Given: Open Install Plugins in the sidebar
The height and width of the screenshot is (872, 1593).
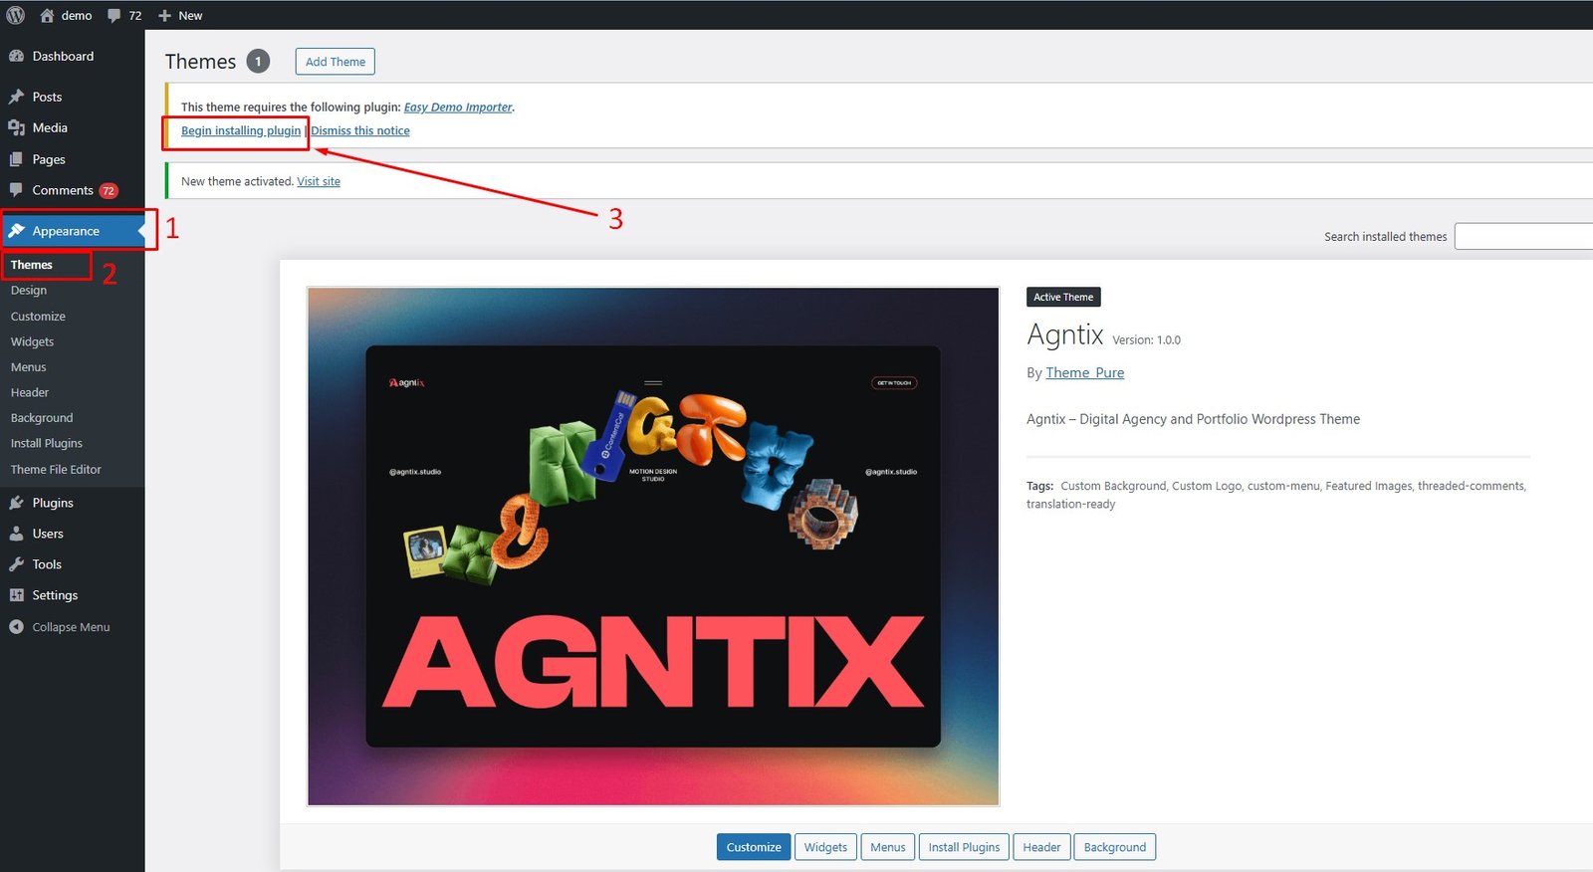Looking at the screenshot, I should tap(47, 444).
